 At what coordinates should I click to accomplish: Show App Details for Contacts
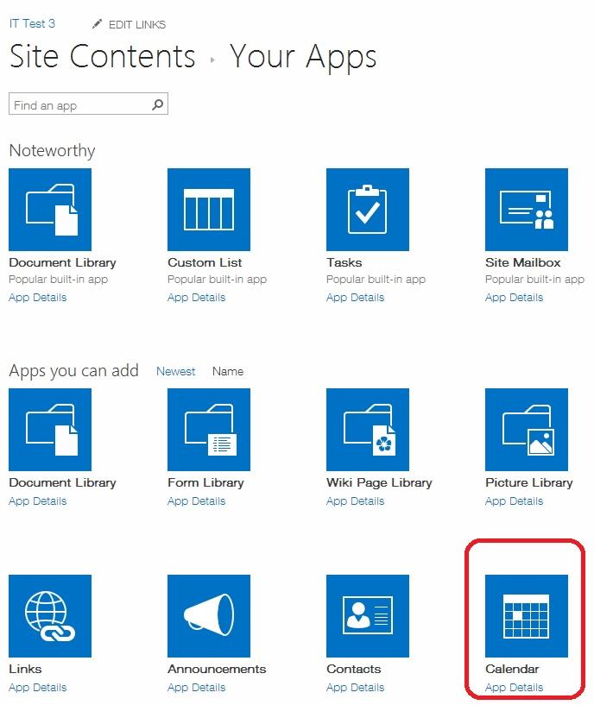(x=355, y=688)
